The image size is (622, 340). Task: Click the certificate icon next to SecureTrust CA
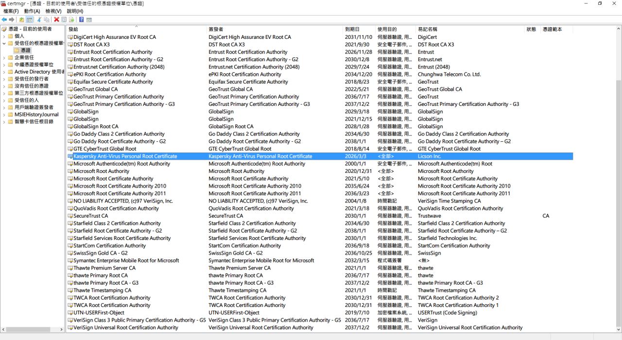coord(70,216)
